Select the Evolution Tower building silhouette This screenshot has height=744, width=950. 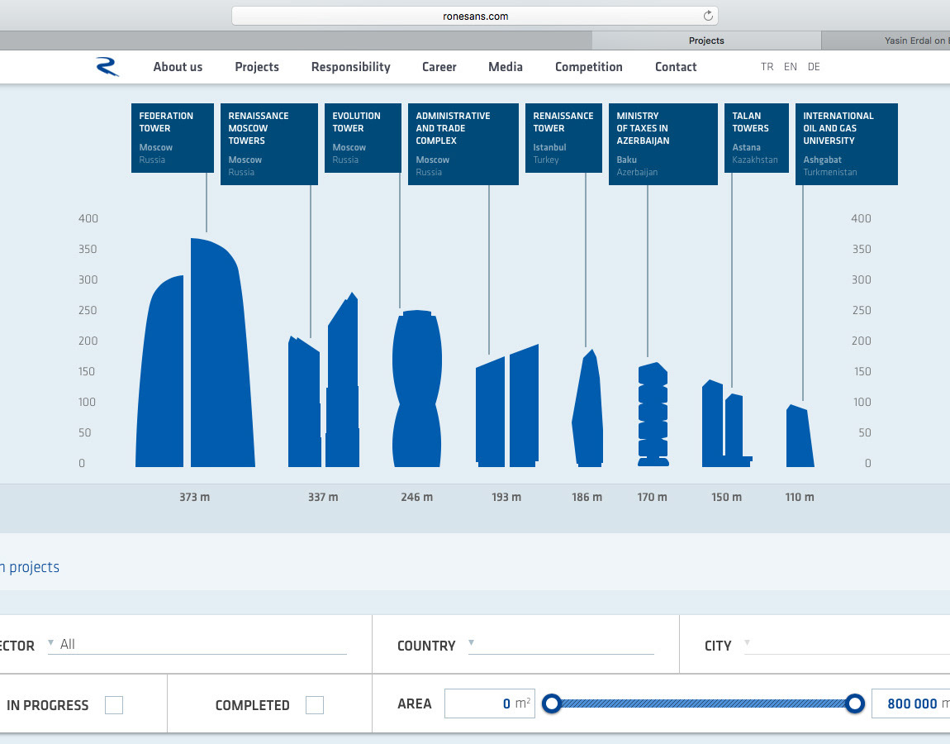[x=417, y=389]
